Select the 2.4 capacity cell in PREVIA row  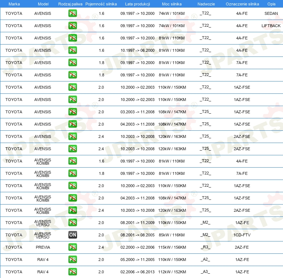(x=101, y=247)
